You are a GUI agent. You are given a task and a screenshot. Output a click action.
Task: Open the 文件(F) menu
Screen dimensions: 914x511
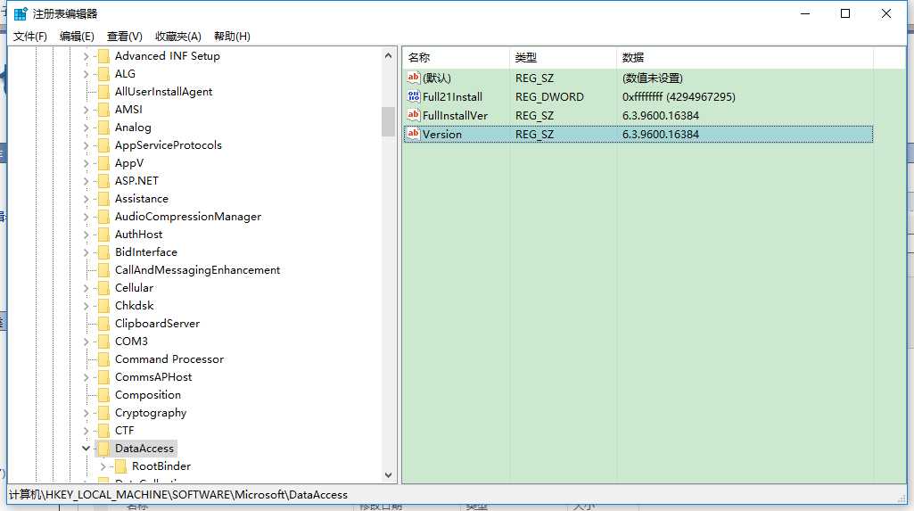tap(29, 37)
